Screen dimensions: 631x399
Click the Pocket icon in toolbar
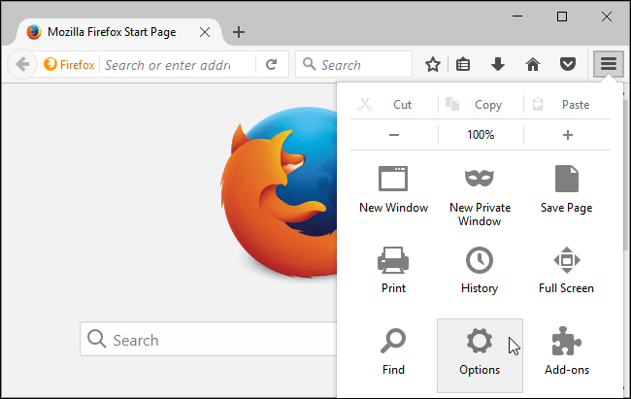click(567, 65)
